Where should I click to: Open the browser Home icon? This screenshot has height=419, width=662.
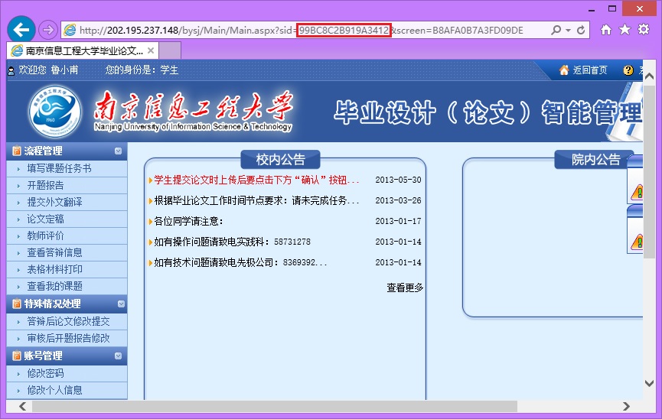(x=606, y=30)
